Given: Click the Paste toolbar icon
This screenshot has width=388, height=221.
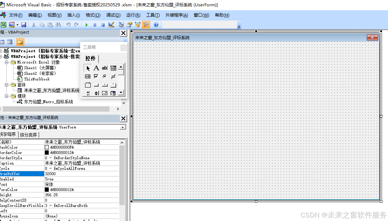Looking at the screenshot, I should click(x=50, y=24).
